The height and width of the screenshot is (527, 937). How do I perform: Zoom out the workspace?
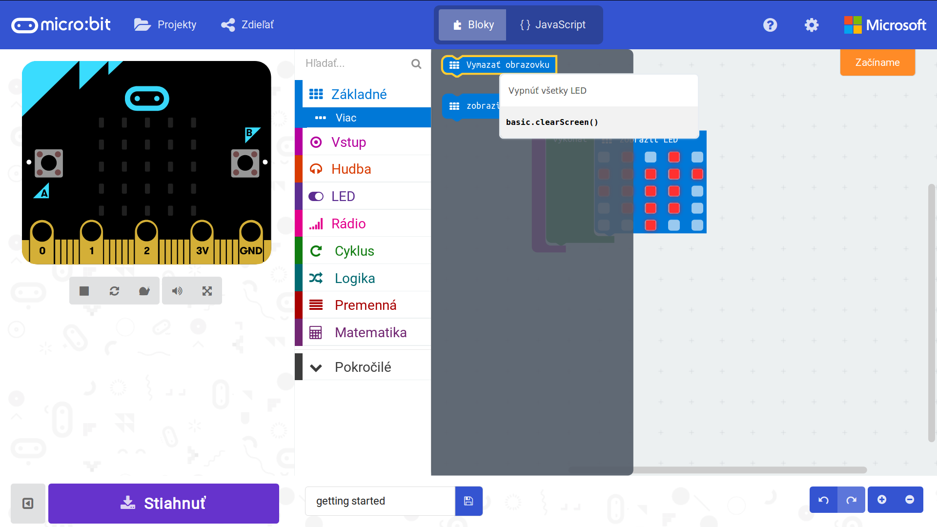(x=910, y=500)
